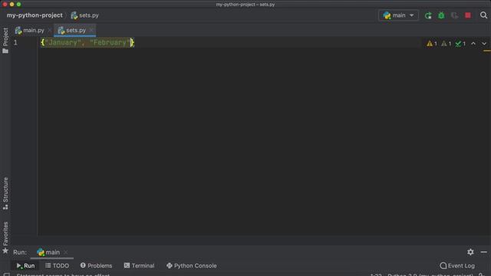Open the Problems tool window
This screenshot has height=276, width=491.
[96, 266]
